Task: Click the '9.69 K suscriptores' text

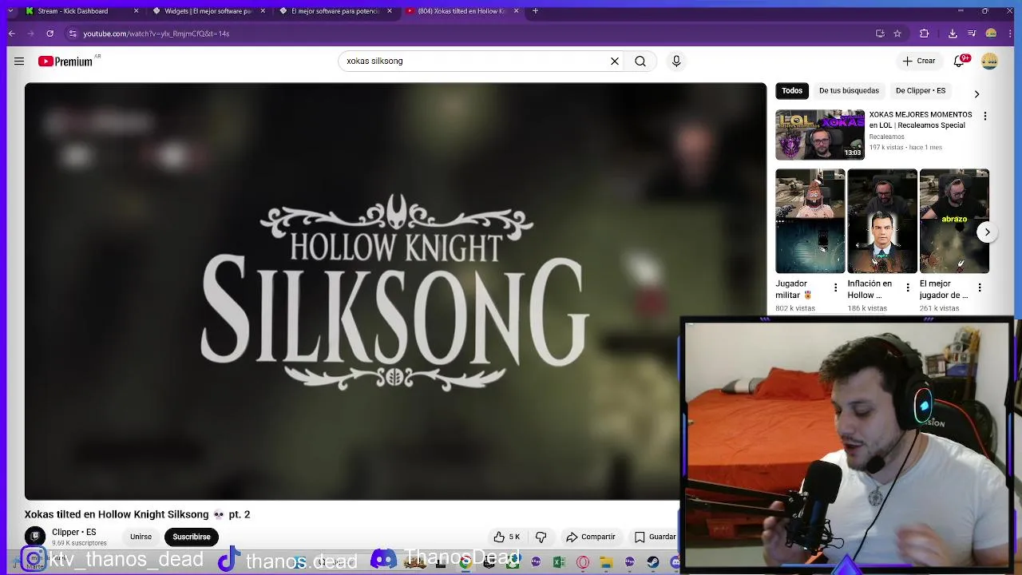Action: (x=79, y=543)
